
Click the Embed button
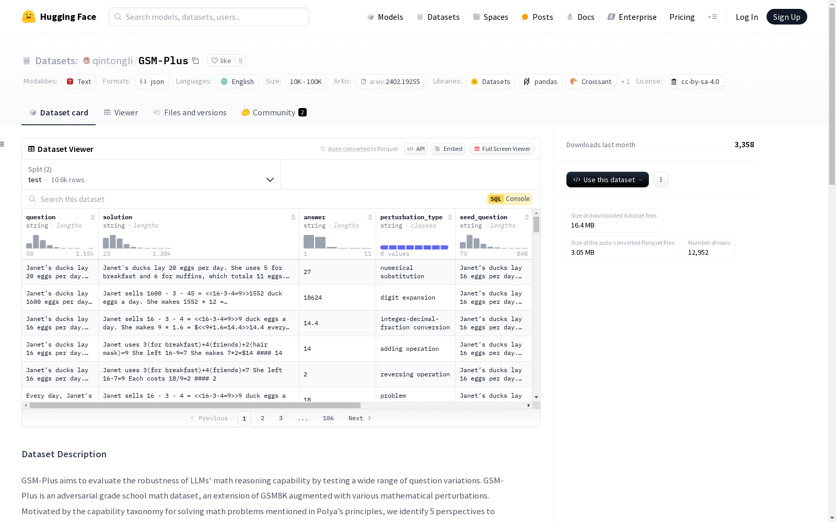click(x=448, y=149)
